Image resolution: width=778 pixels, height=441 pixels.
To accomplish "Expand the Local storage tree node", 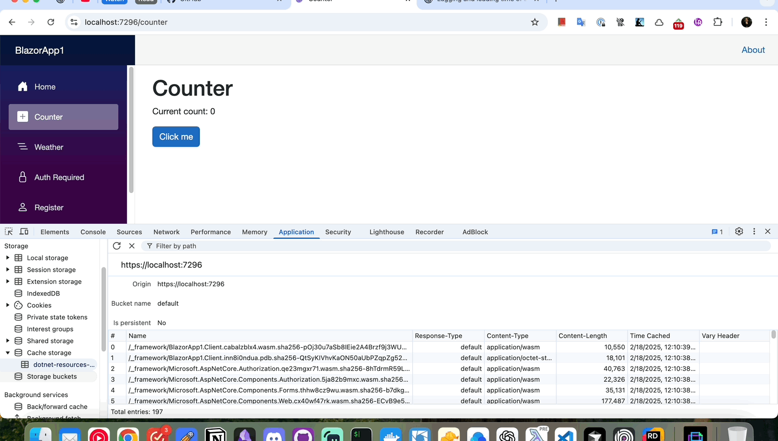I will click(8, 258).
